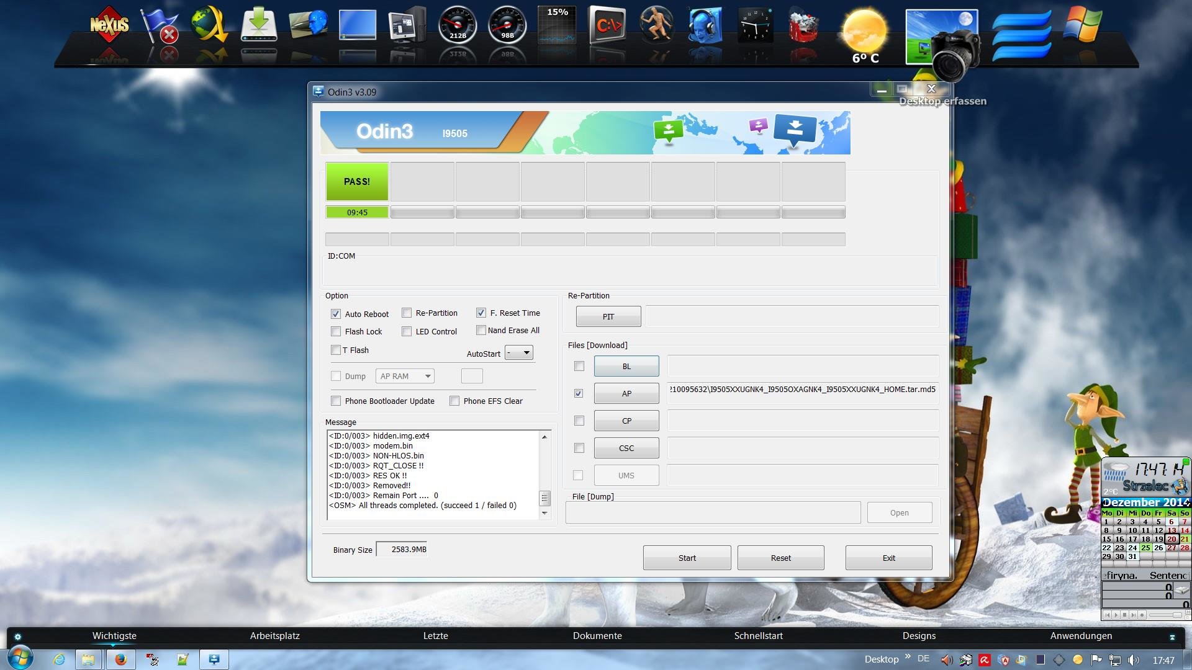
Task: Switch to the Dokumente tab
Action: pos(597,636)
